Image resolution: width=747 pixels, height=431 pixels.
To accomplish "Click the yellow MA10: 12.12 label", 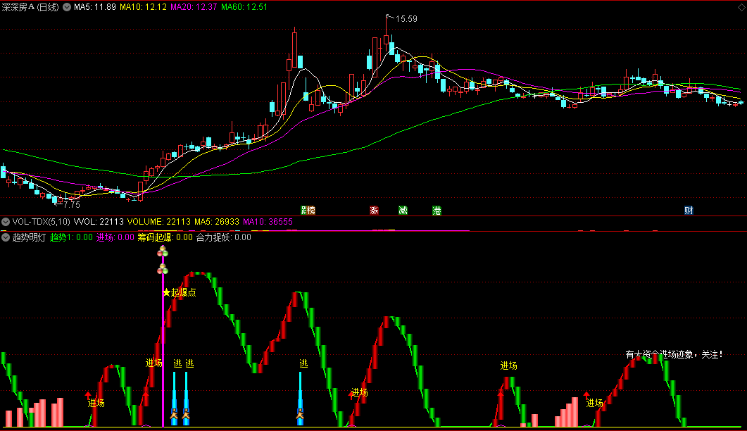I will pyautogui.click(x=143, y=7).
